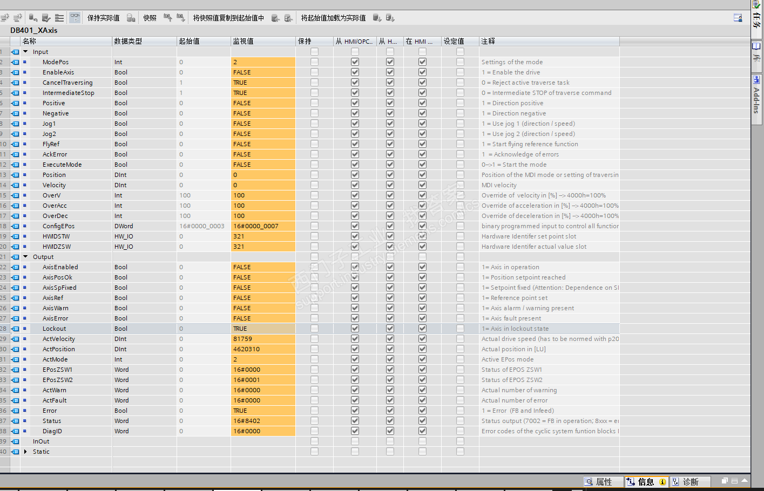Click HW_IO data type of HWIDSTW

tap(124, 236)
